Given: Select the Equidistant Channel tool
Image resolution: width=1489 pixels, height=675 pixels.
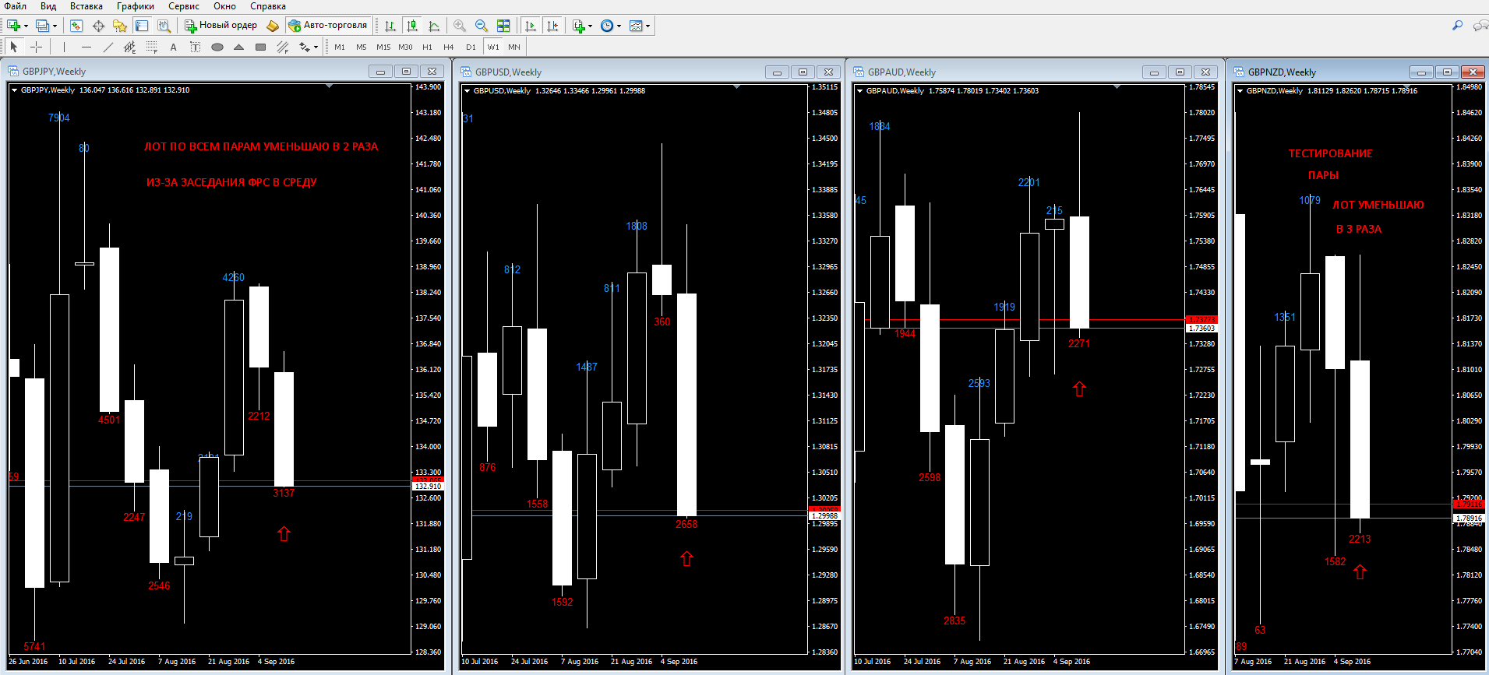Looking at the screenshot, I should pyautogui.click(x=130, y=47).
